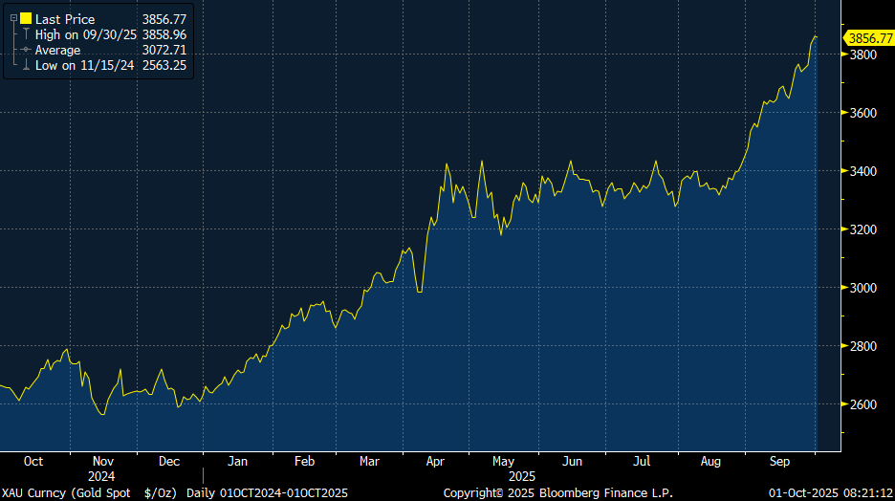Collapse the Last Price legend tree
Viewport: 895px width, 501px height.
pos(13,18)
